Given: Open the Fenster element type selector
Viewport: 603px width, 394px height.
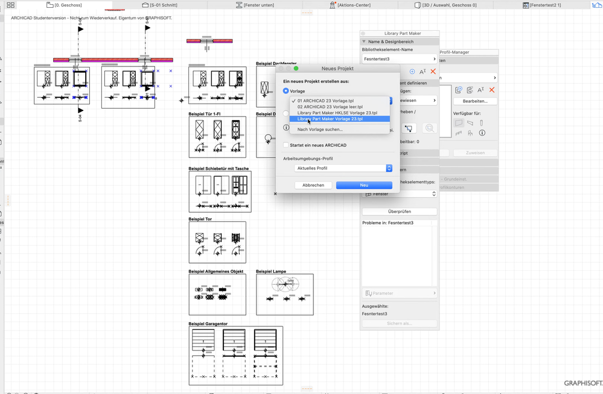Looking at the screenshot, I should (x=399, y=194).
